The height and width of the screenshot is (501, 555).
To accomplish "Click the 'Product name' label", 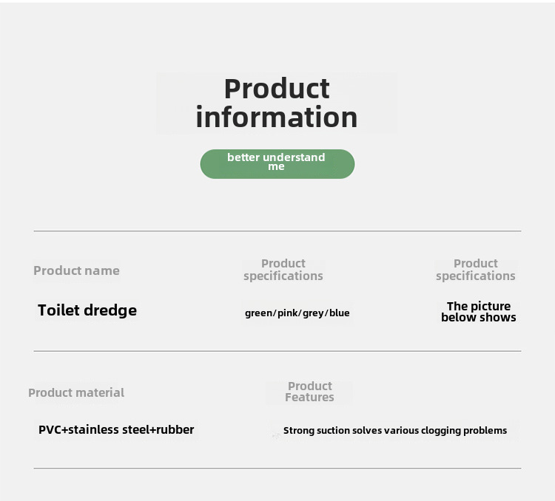I will click(x=76, y=271).
